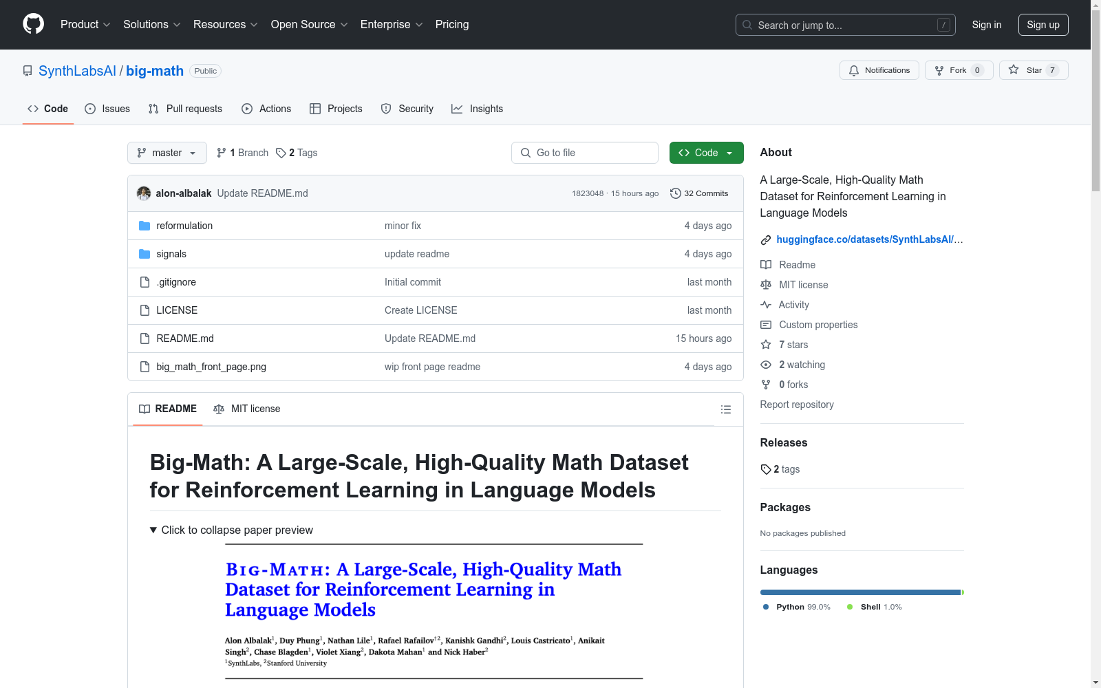
Task: Click the big-math repository name link
Action: (x=155, y=71)
